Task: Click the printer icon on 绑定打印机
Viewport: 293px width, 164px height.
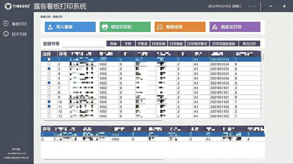Action: coord(105,27)
